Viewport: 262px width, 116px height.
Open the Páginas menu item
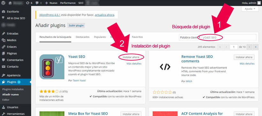(12, 54)
